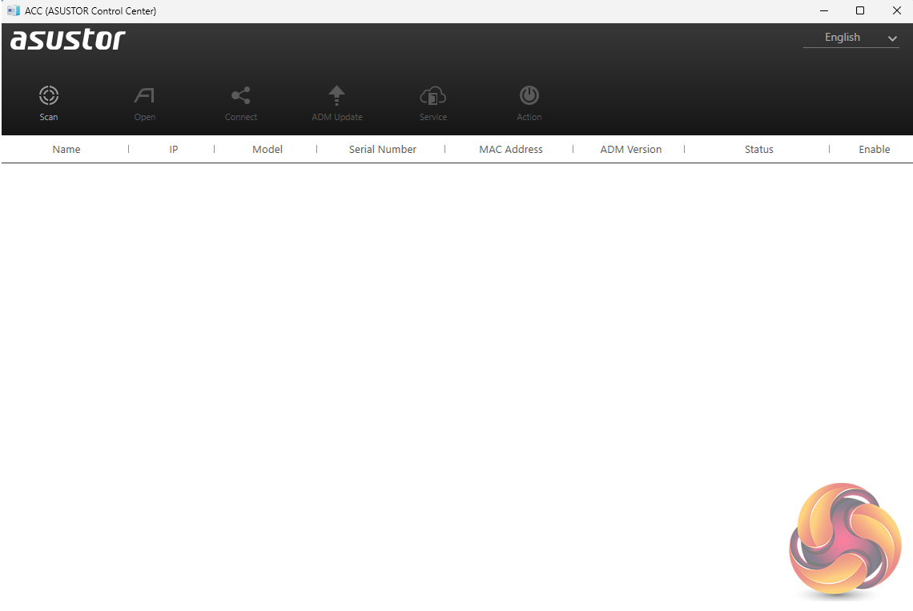
Task: Maximize the ACC window
Action: tap(860, 10)
